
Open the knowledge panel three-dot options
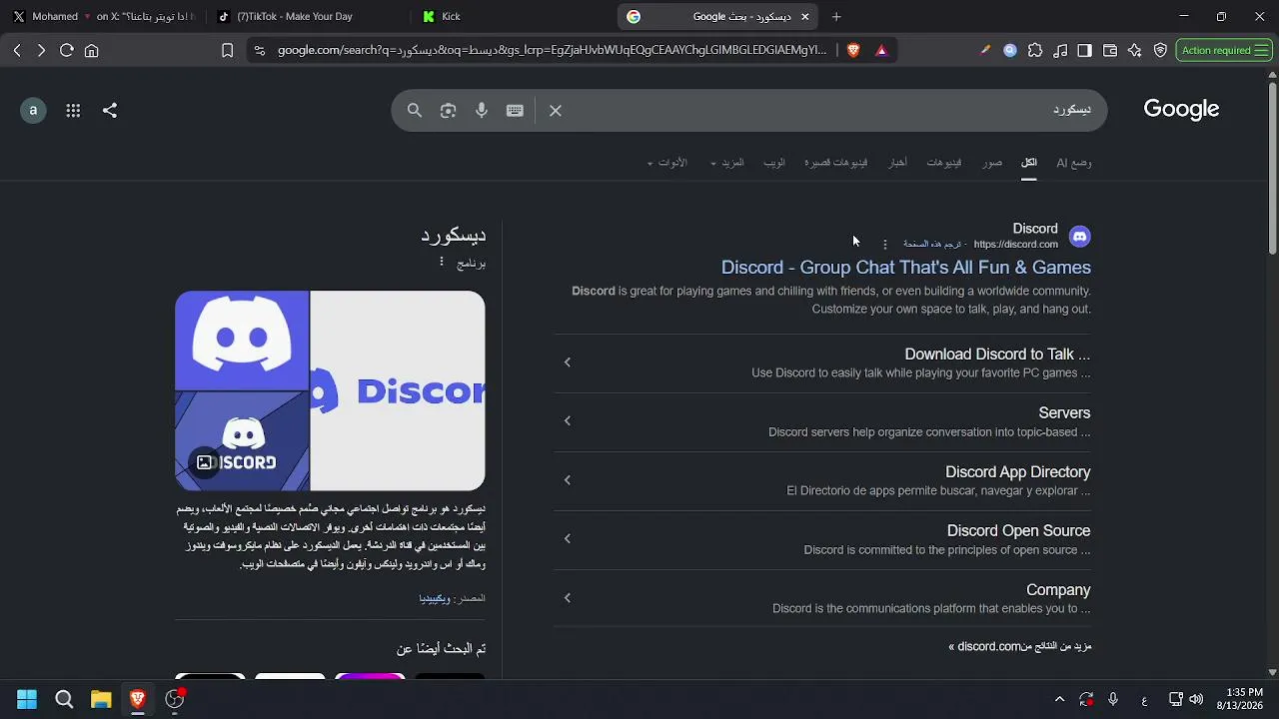(442, 262)
